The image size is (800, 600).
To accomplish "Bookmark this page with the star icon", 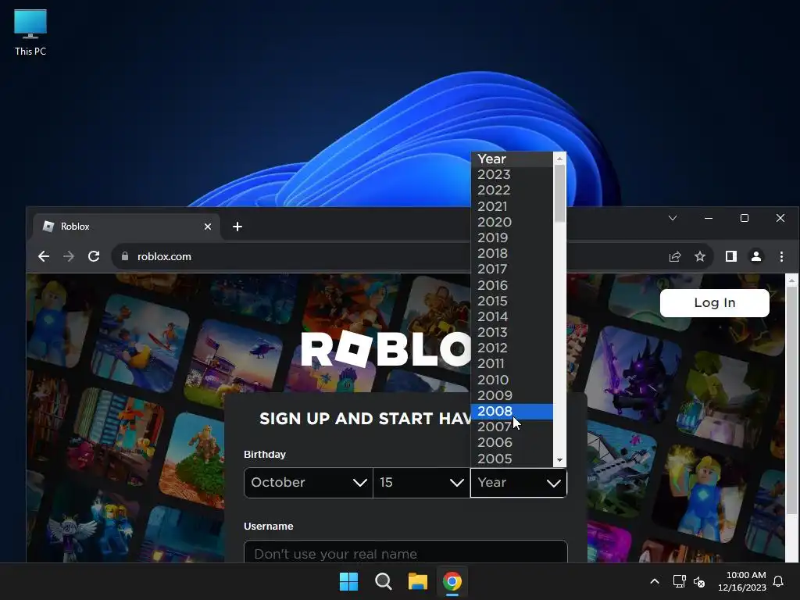I will [x=700, y=256].
